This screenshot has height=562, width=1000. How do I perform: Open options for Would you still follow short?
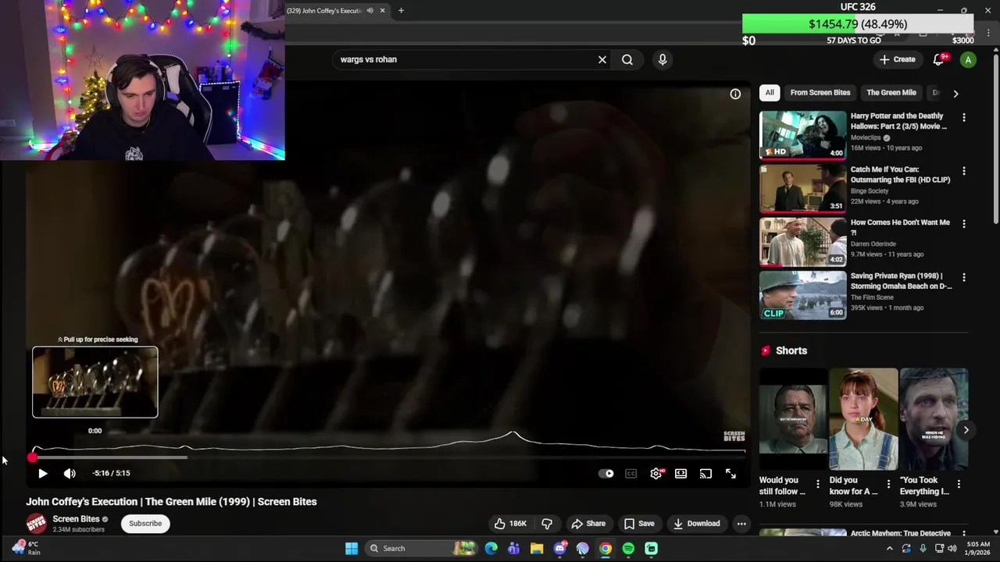tap(818, 485)
